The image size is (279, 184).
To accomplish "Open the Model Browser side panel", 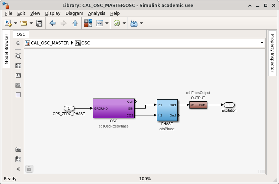I will coord(7,49).
